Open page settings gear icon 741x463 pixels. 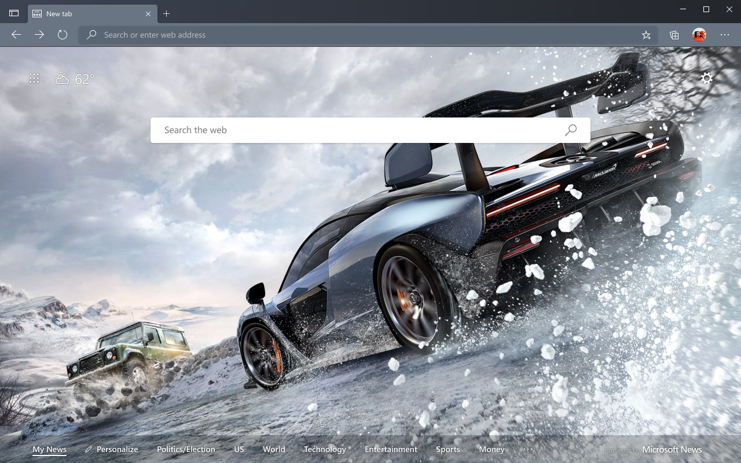(707, 78)
